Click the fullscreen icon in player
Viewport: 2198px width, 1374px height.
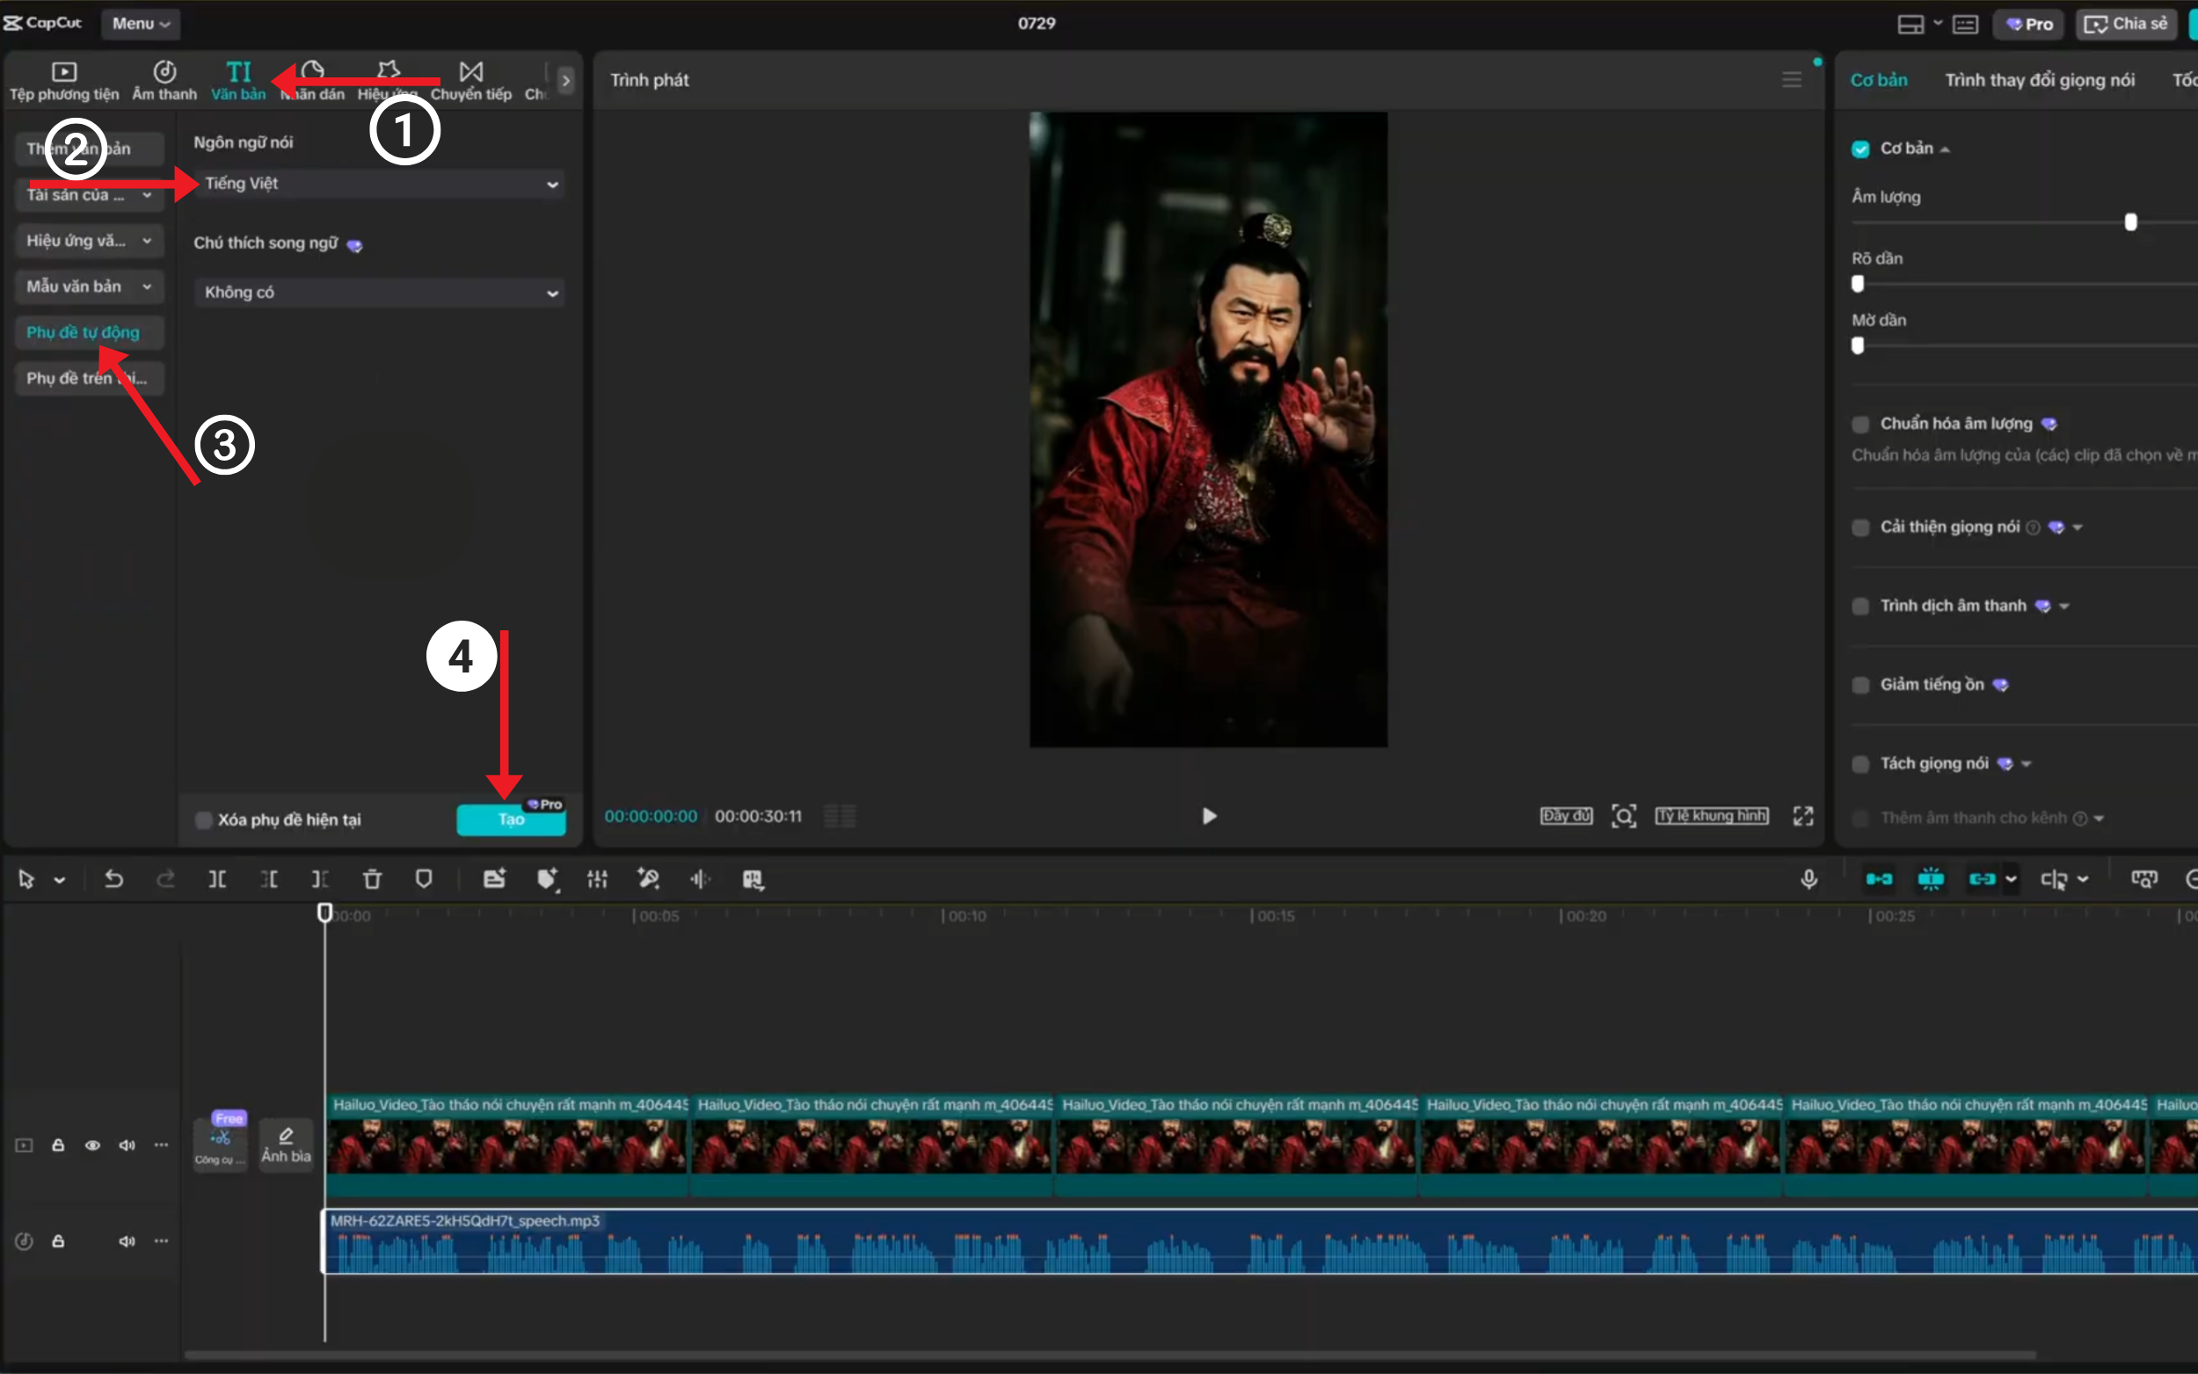pyautogui.click(x=1802, y=816)
